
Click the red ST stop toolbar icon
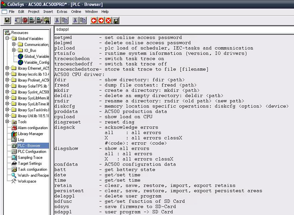tap(25, 20)
